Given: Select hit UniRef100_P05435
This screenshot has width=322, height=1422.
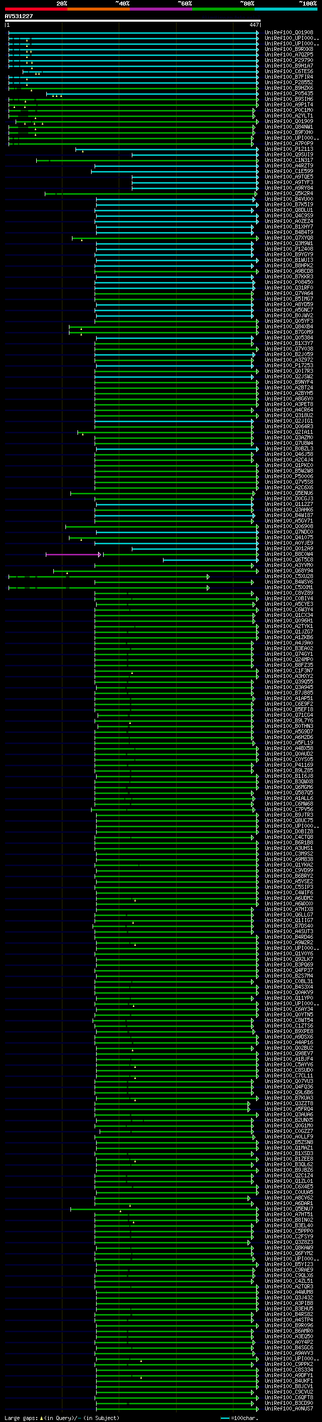Looking at the screenshot, I should point(288,93).
